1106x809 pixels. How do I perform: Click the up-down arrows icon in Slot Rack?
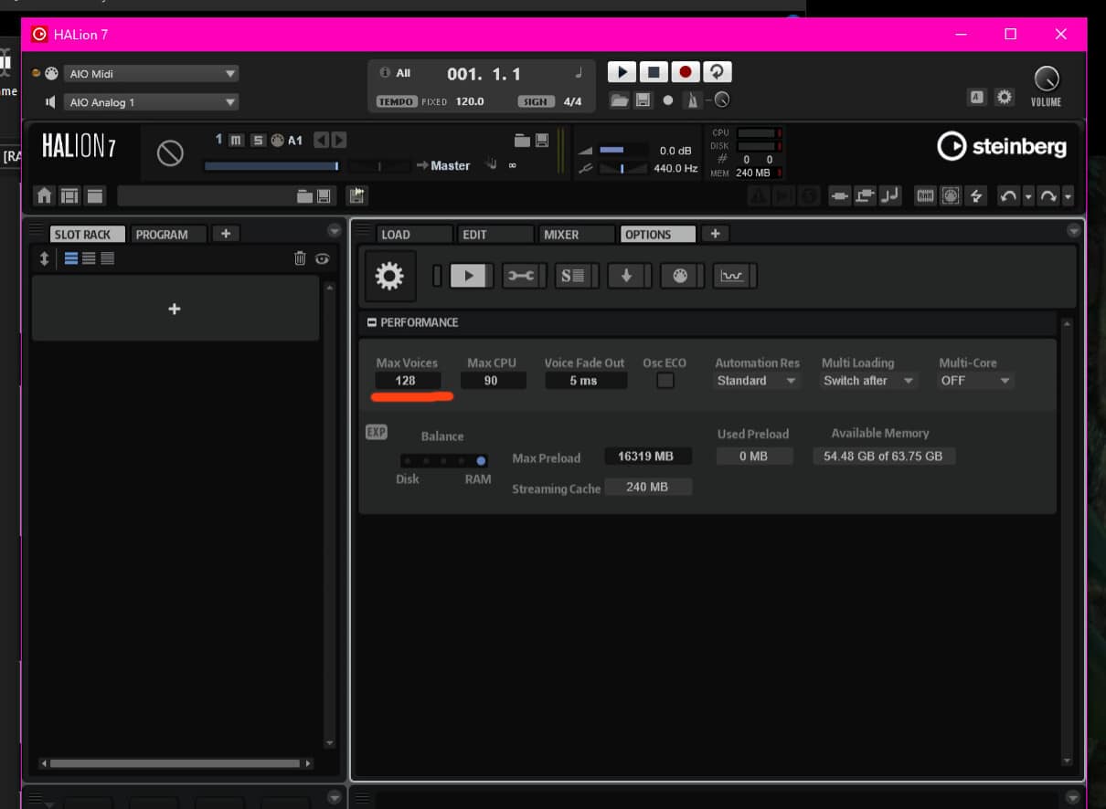(x=44, y=258)
